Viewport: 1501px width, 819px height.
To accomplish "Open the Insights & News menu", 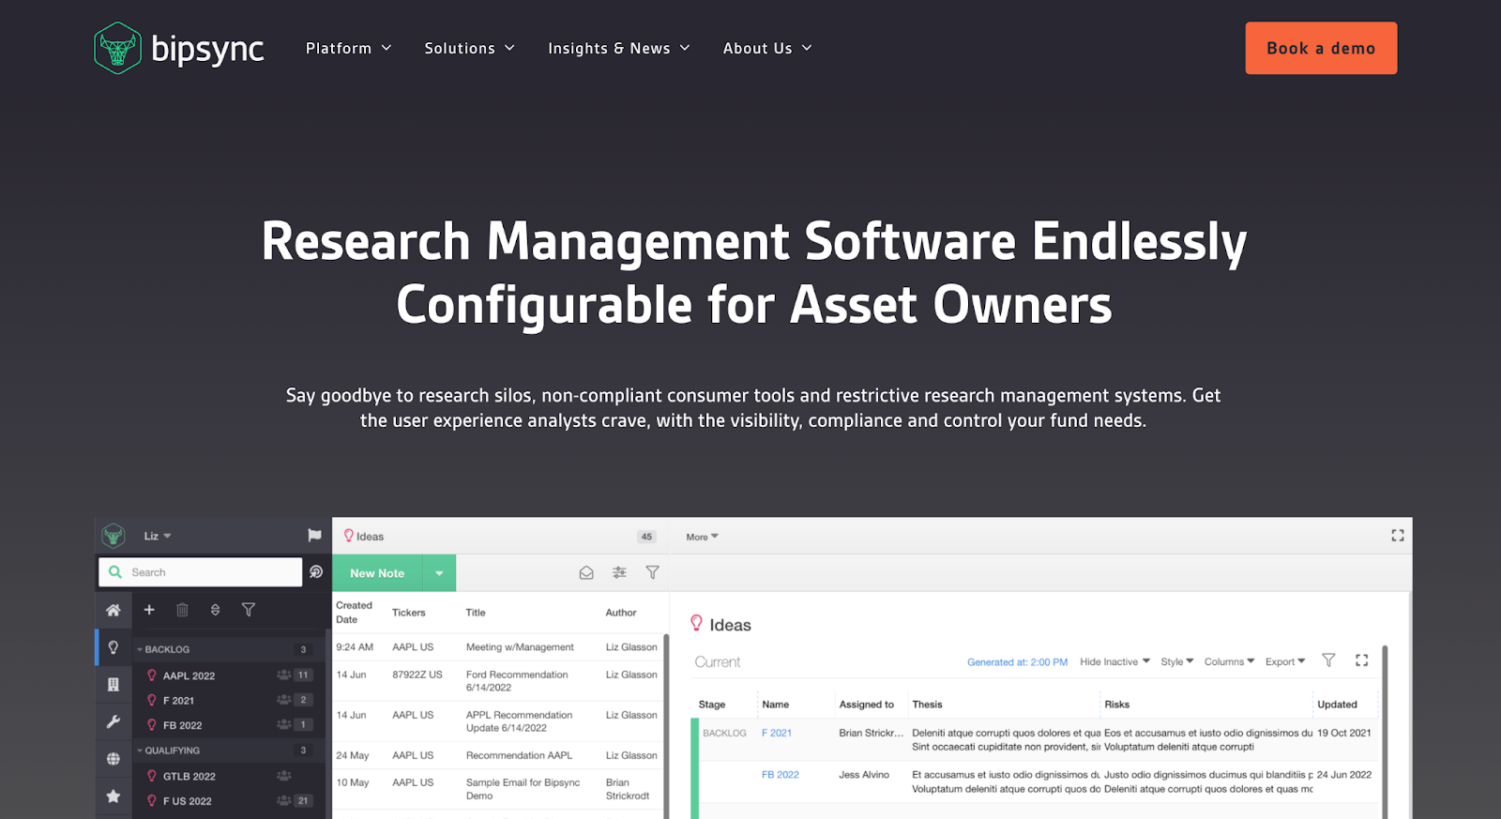I will click(x=618, y=48).
